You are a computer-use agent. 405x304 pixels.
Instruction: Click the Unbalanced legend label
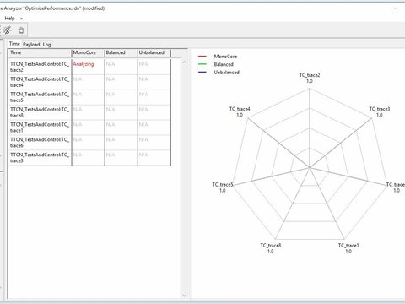227,73
